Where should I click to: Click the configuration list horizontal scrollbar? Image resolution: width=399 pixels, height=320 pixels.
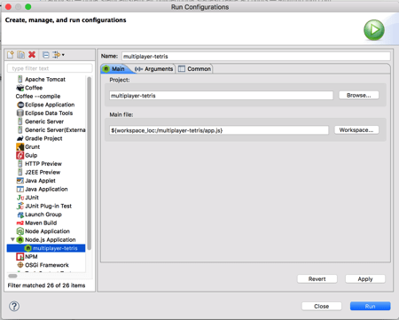pos(12,276)
